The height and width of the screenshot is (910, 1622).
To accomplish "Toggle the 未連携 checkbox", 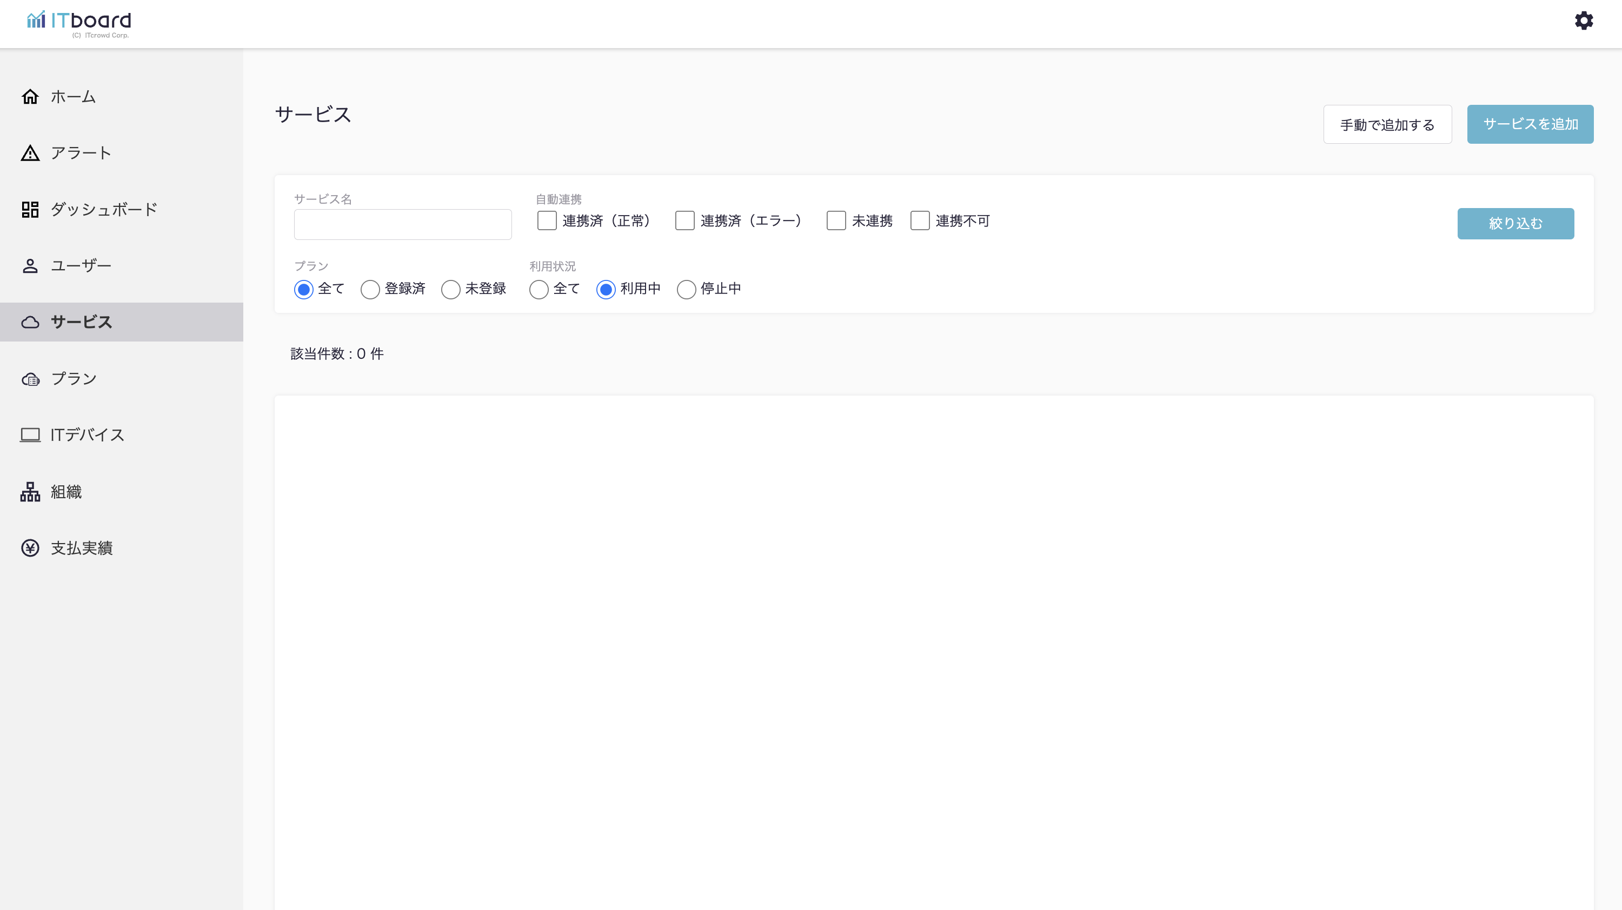I will [835, 221].
